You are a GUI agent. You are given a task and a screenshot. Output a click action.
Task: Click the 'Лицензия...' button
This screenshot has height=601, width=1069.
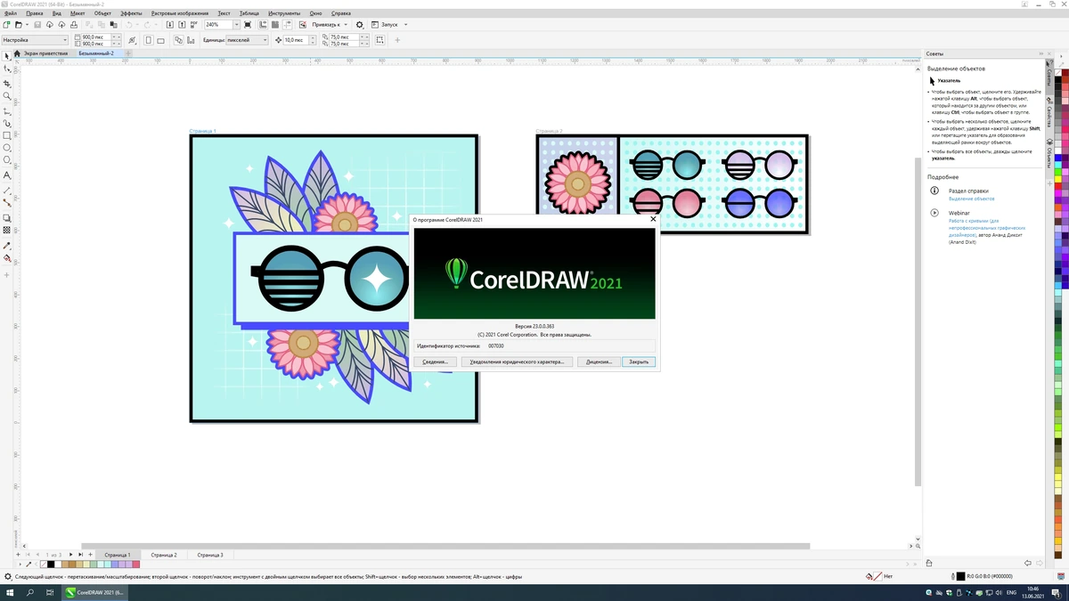tap(598, 362)
